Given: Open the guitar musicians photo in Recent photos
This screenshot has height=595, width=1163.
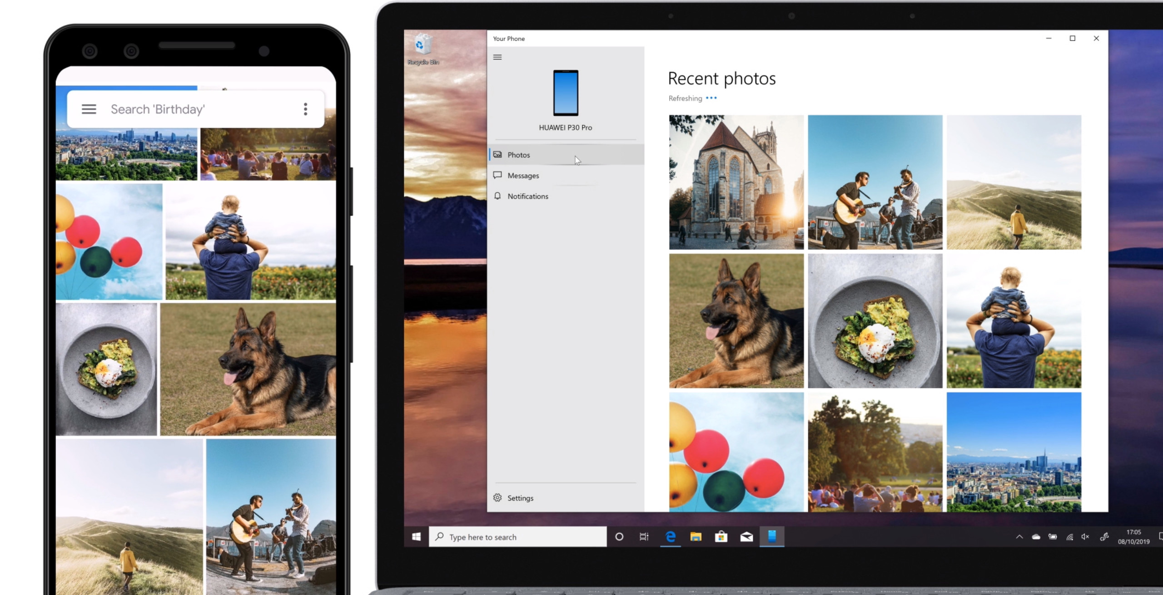Looking at the screenshot, I should pos(875,182).
